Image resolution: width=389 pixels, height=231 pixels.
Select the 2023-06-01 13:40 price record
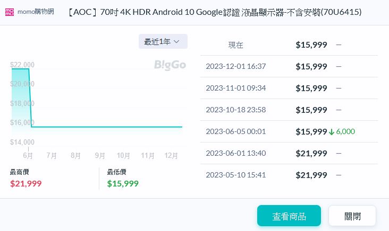pos(289,153)
